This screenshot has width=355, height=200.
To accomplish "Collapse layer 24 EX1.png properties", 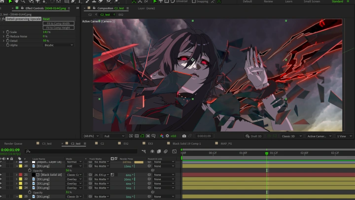I will point(17,188).
